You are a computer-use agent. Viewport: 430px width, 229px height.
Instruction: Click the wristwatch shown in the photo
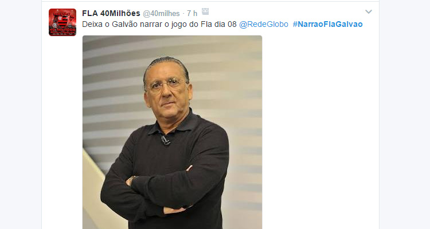tap(131, 180)
